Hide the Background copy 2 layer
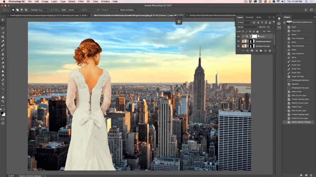The width and height of the screenshot is (316, 177). (x=238, y=41)
